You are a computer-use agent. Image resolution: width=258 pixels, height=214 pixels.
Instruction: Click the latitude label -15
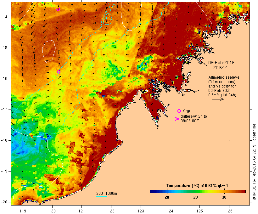pos(4,48)
